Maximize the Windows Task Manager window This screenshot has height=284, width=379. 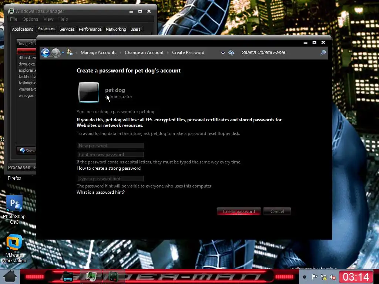[x=140, y=11]
